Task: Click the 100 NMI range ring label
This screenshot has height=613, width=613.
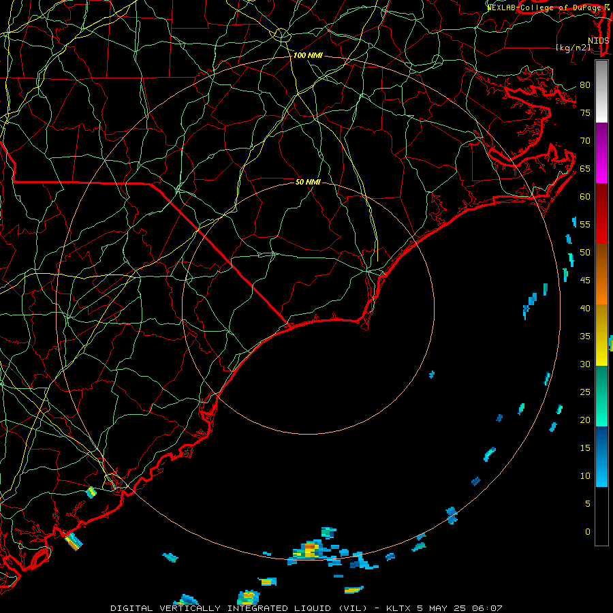Action: pyautogui.click(x=308, y=55)
